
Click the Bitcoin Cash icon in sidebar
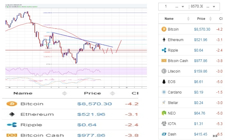(164, 61)
